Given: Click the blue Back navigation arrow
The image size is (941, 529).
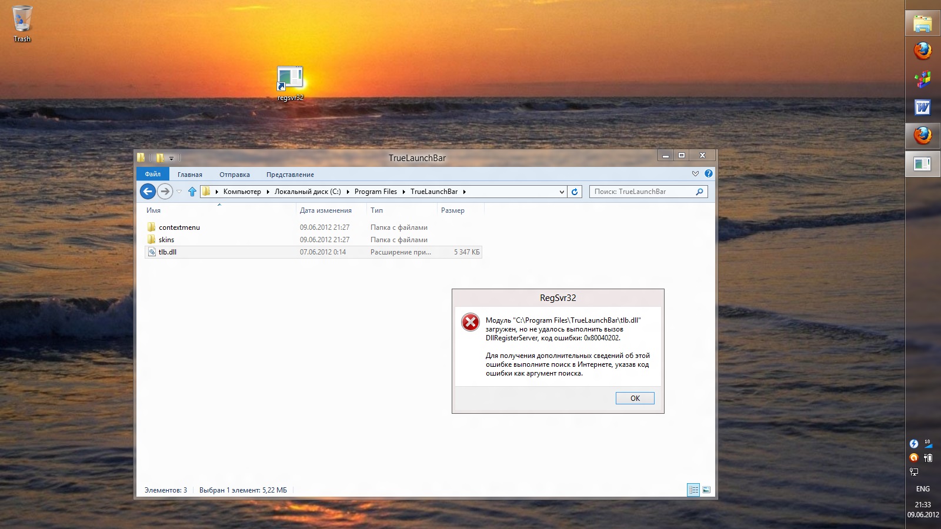Looking at the screenshot, I should click(x=148, y=192).
